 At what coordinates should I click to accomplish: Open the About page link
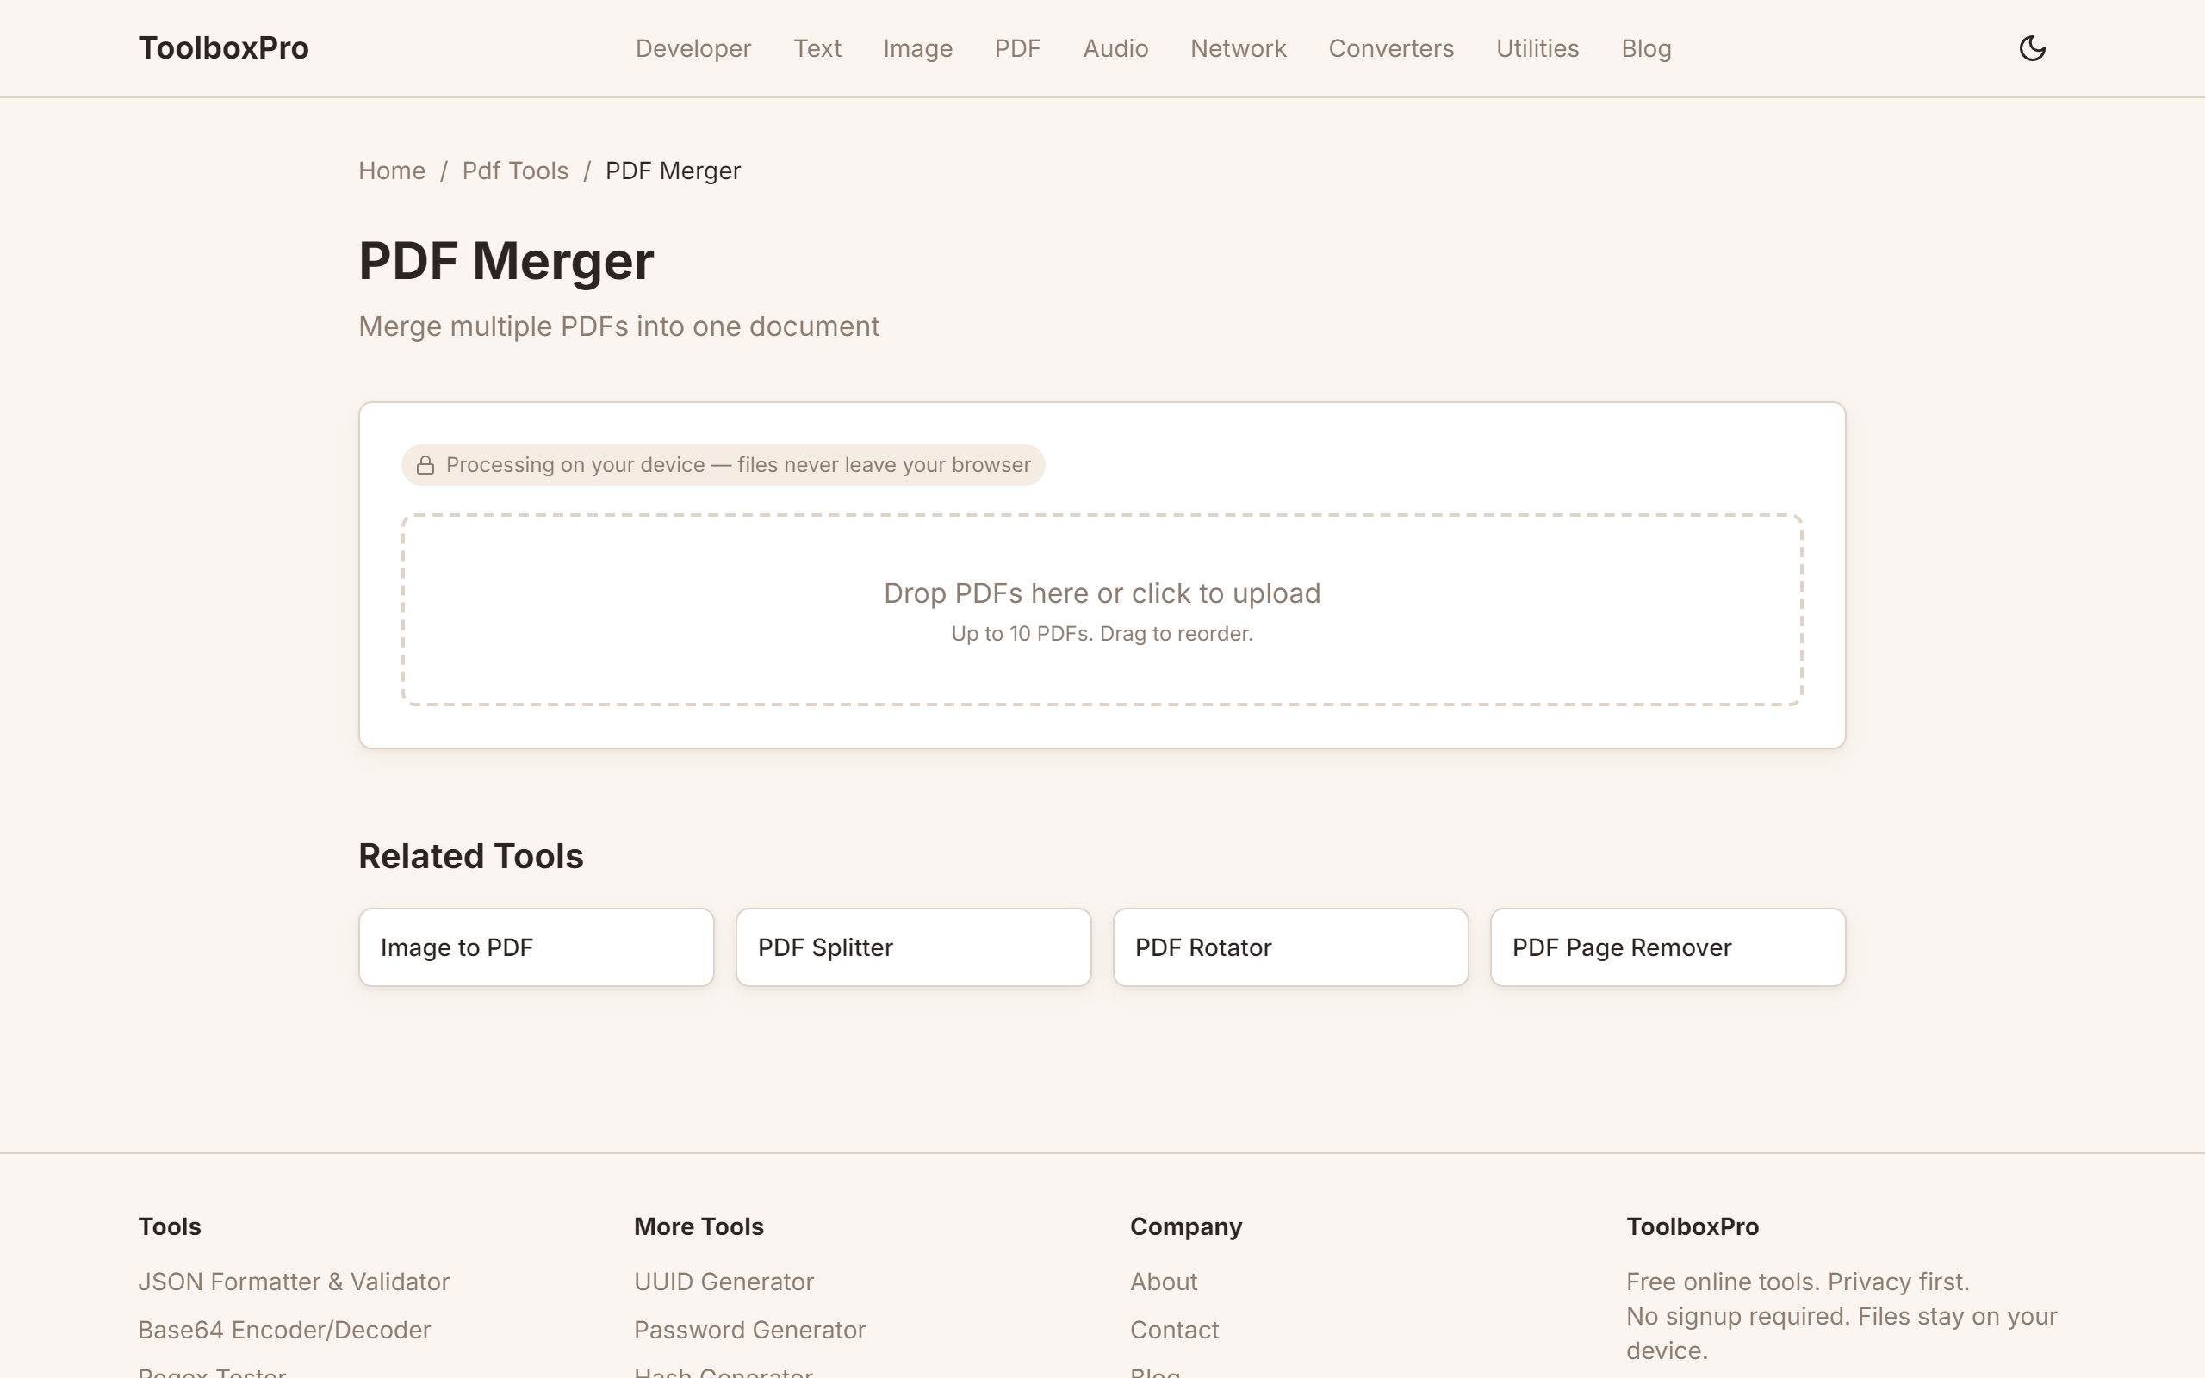(1164, 1282)
